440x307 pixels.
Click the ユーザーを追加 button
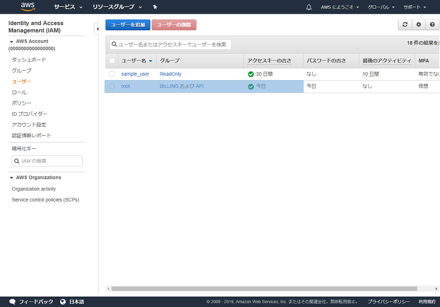coord(128,25)
